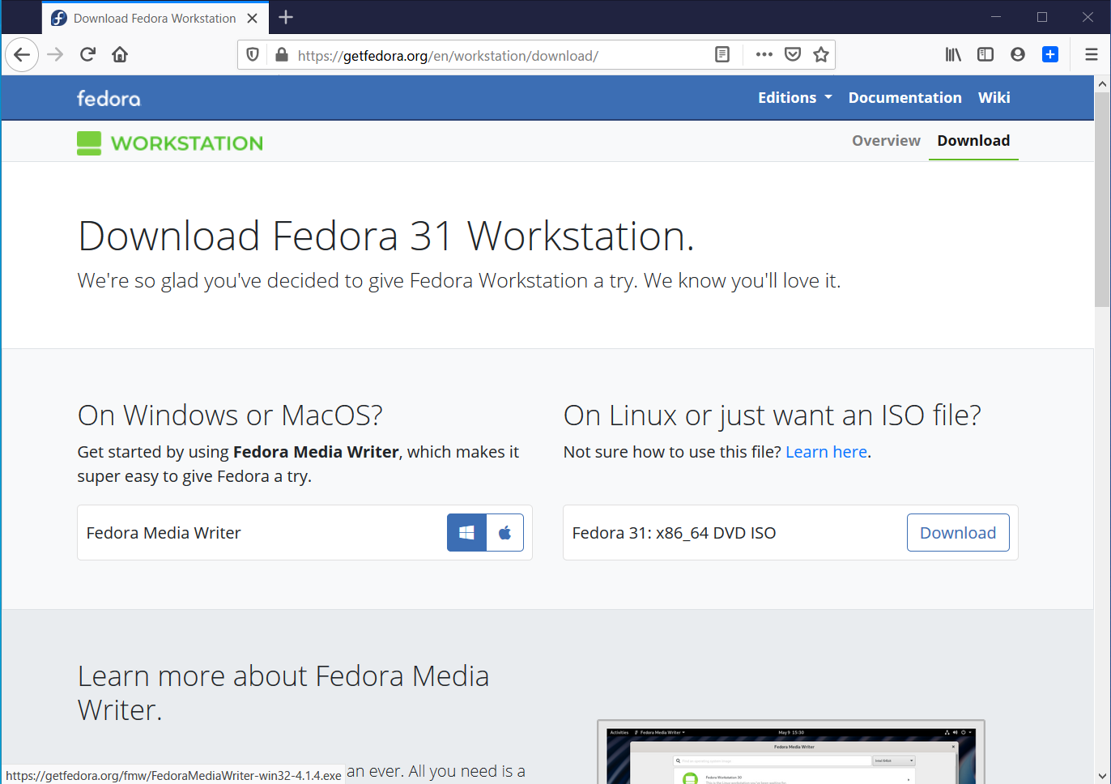The image size is (1111, 784).
Task: Download Fedora Media Writer for macOS
Action: coord(505,533)
